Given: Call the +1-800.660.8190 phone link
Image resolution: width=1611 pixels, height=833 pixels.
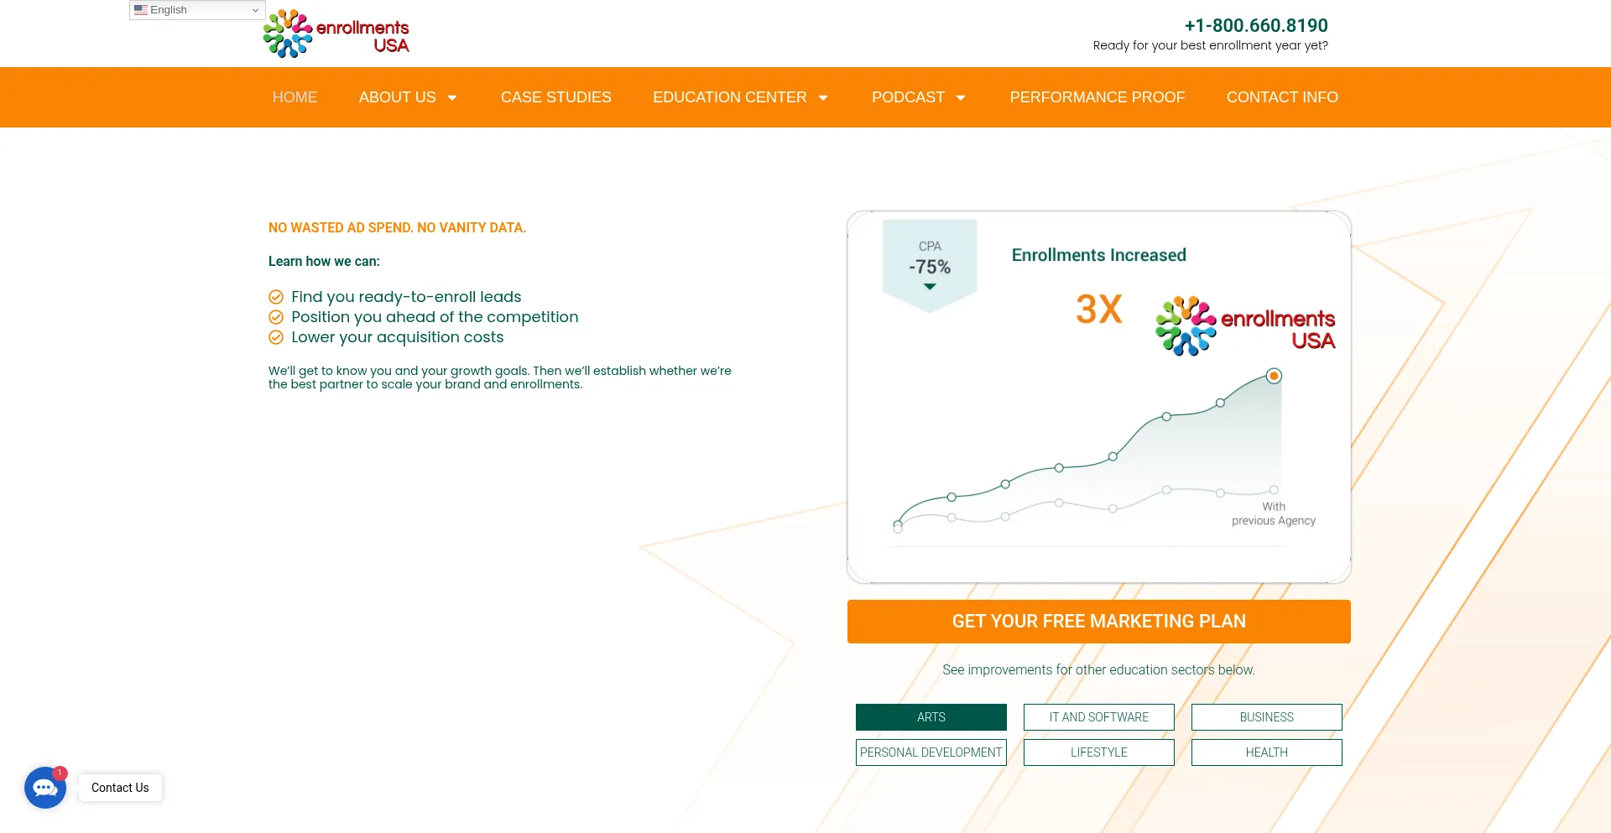Looking at the screenshot, I should [1255, 26].
